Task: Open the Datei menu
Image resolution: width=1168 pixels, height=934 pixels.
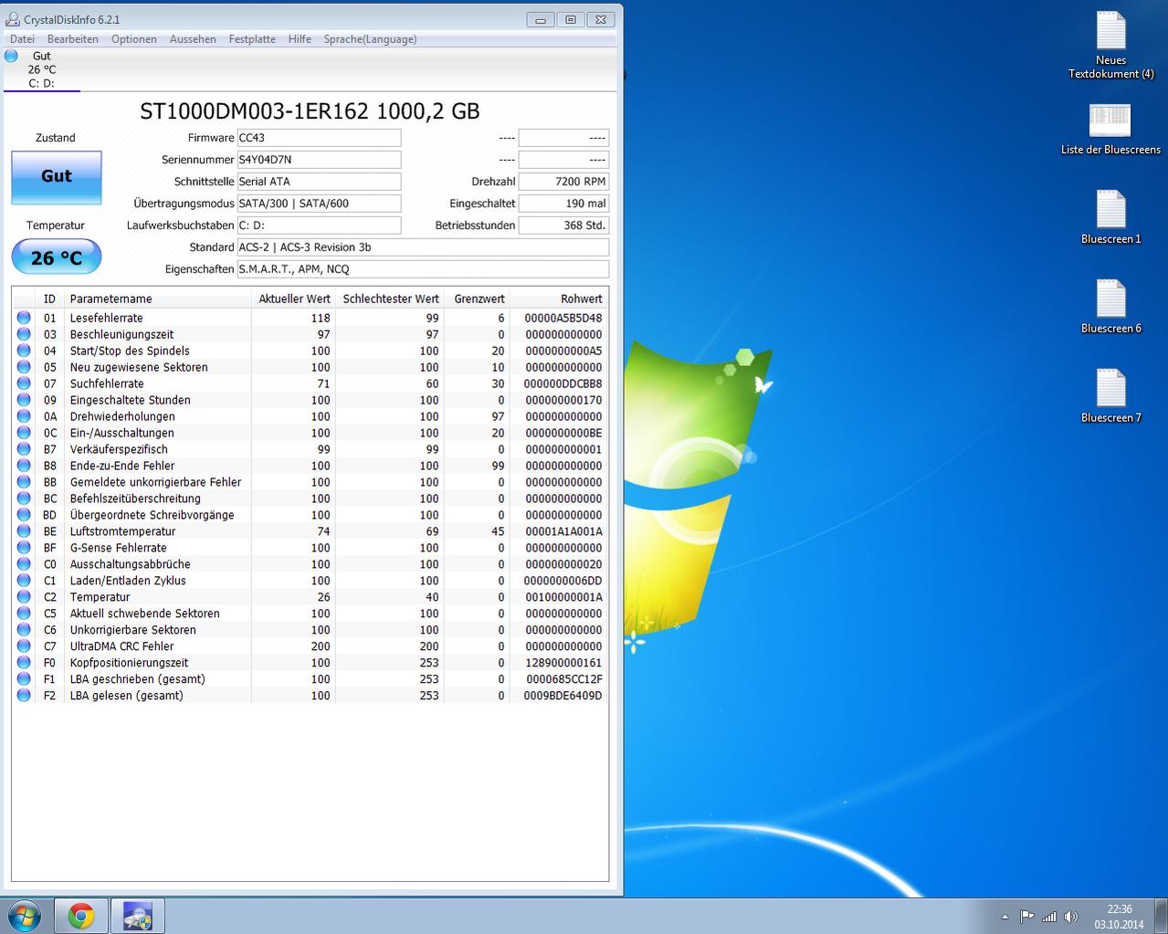Action: pos(22,39)
